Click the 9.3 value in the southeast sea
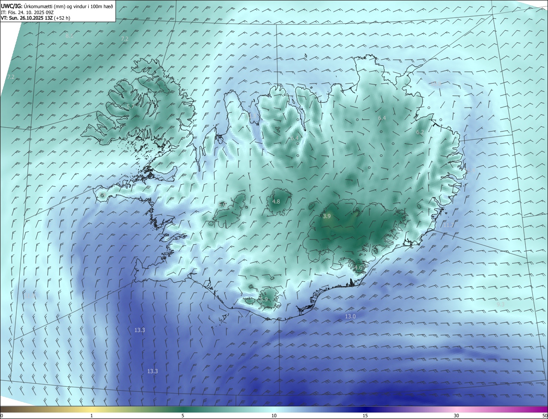This screenshot has width=548, height=419. point(500,304)
